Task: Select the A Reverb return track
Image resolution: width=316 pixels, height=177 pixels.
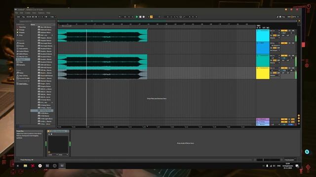Action: (x=263, y=119)
